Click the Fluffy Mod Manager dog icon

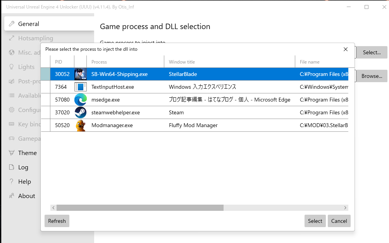pyautogui.click(x=81, y=125)
